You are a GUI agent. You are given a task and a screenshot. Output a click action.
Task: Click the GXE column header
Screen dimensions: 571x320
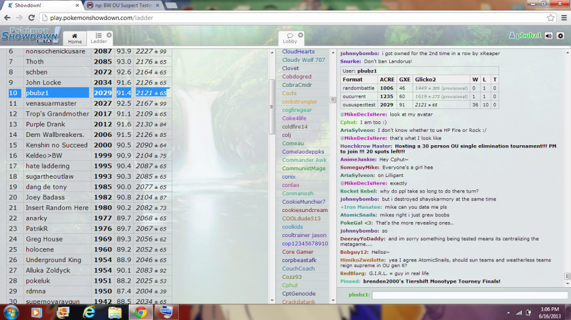point(405,80)
